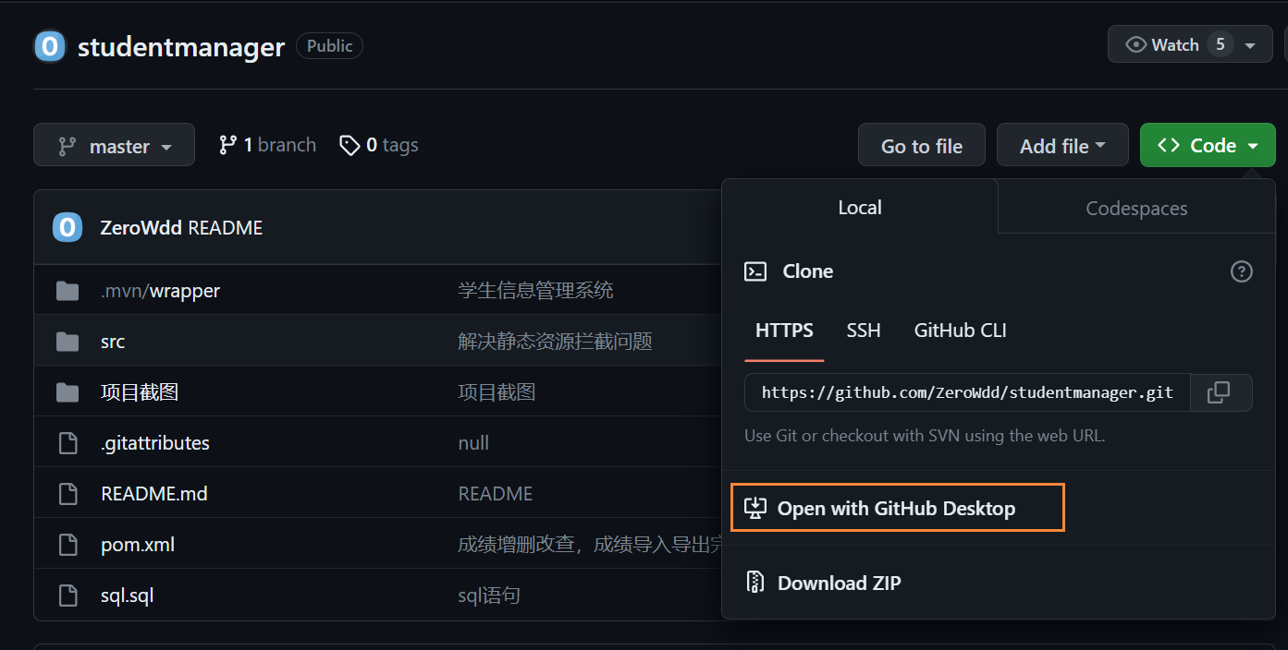Open the 项目截图 folder name link
Screen dimensions: 1288x650
click(x=140, y=392)
